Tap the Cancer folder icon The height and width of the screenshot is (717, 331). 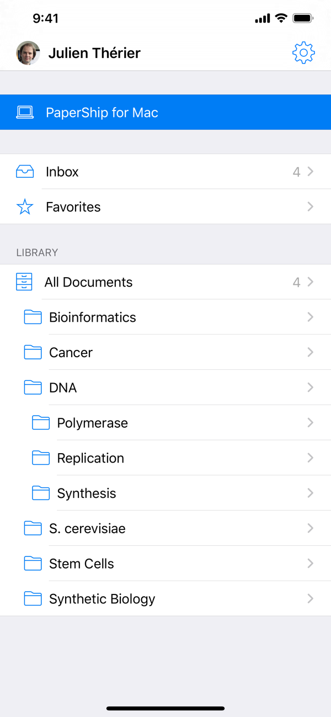pos(33,352)
